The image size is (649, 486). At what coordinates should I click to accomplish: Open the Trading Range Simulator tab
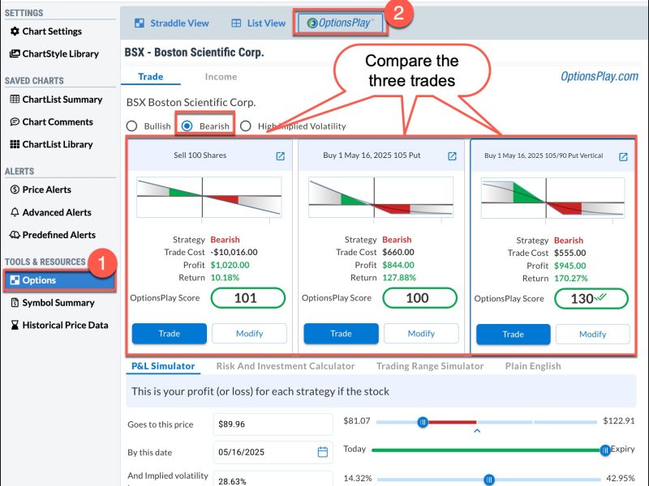pos(430,366)
